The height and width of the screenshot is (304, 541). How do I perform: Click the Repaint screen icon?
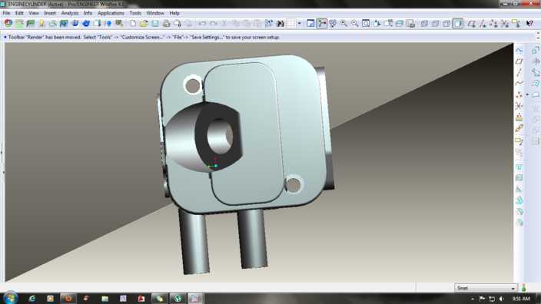pyautogui.click(x=310, y=24)
